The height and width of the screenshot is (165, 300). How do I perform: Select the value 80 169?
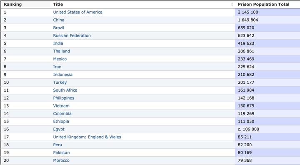[x=245, y=152]
